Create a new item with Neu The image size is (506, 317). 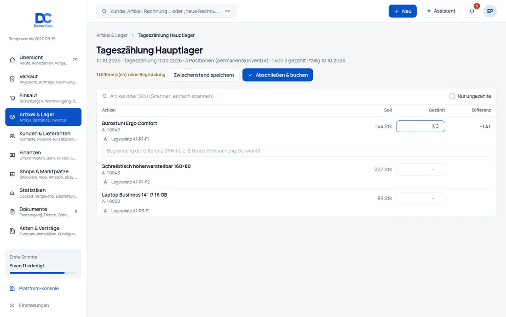click(402, 11)
